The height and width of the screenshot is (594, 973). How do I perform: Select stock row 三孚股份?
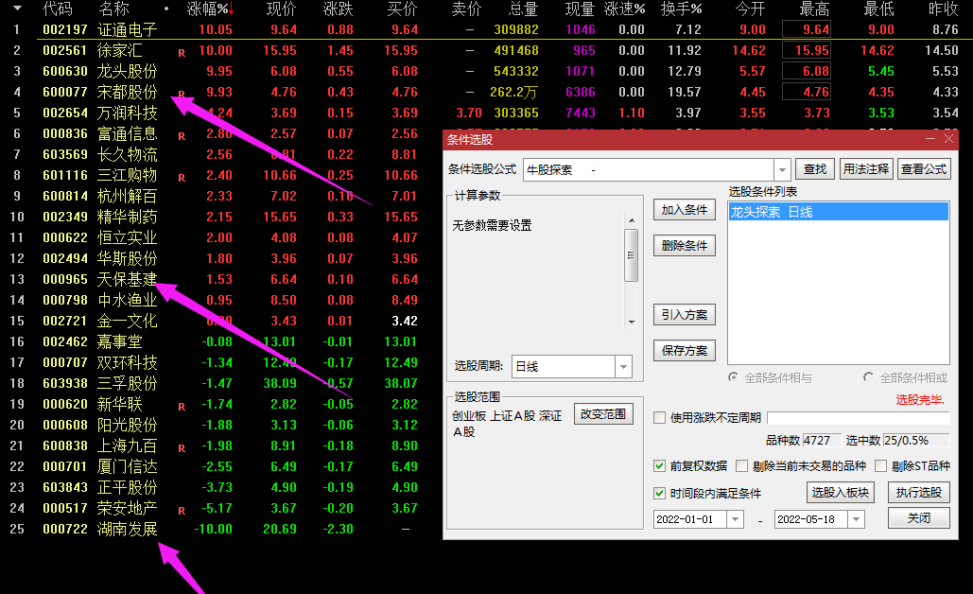coord(221,383)
